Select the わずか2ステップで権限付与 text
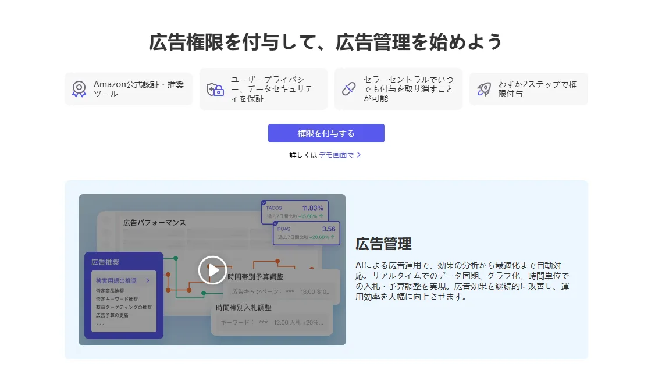Image resolution: width=662 pixels, height=367 pixels. click(x=537, y=89)
